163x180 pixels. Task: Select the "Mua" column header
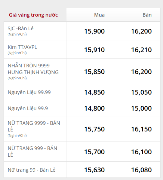99,15
